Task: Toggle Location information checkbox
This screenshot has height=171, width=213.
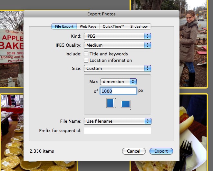Action: click(x=86, y=60)
